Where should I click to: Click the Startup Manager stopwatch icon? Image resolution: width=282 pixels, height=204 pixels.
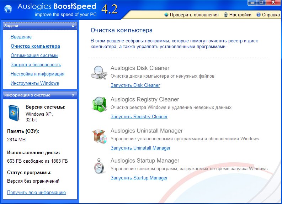click(99, 166)
